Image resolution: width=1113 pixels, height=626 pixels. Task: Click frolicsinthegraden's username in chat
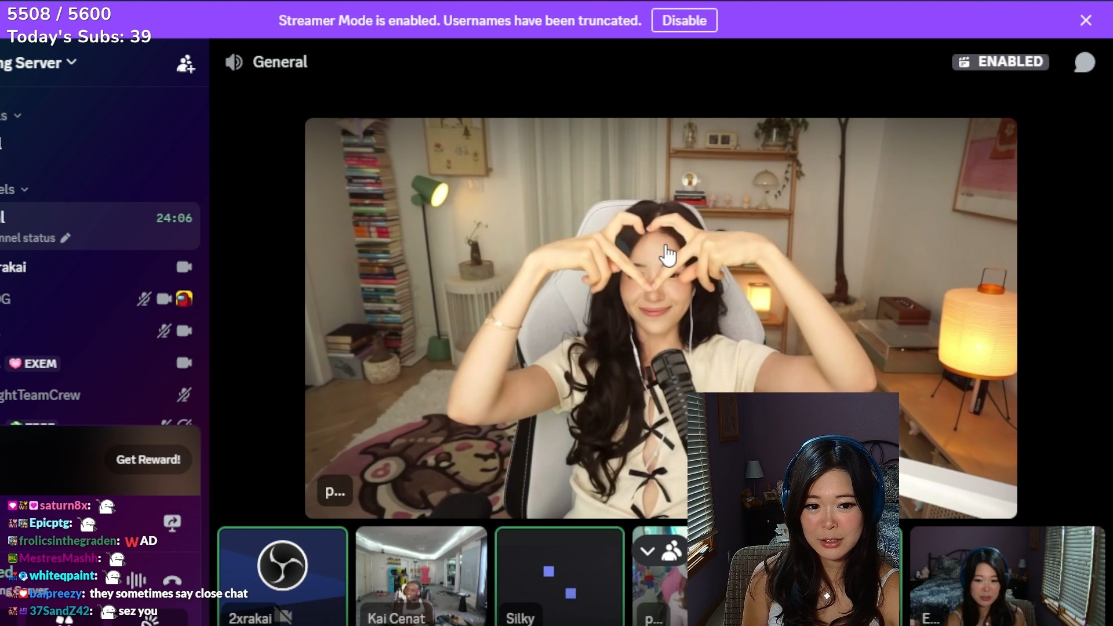(x=68, y=541)
